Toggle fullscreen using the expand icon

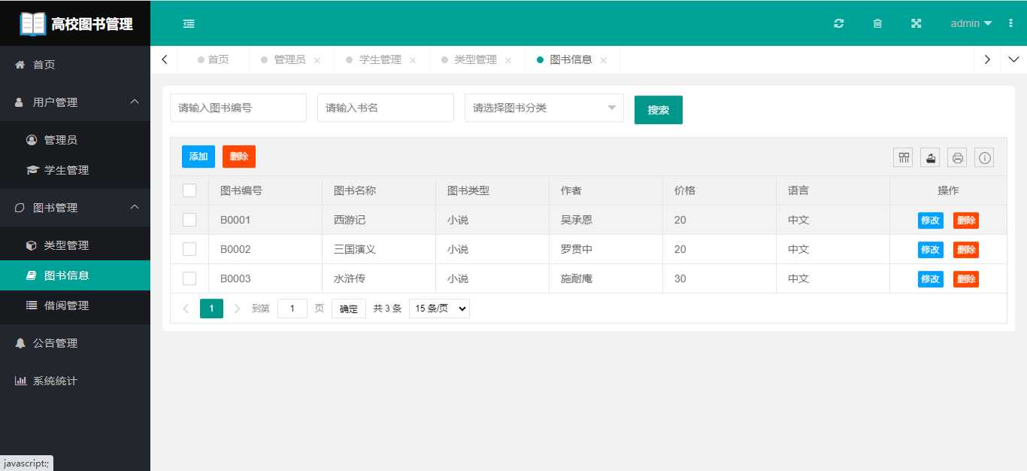[x=916, y=23]
